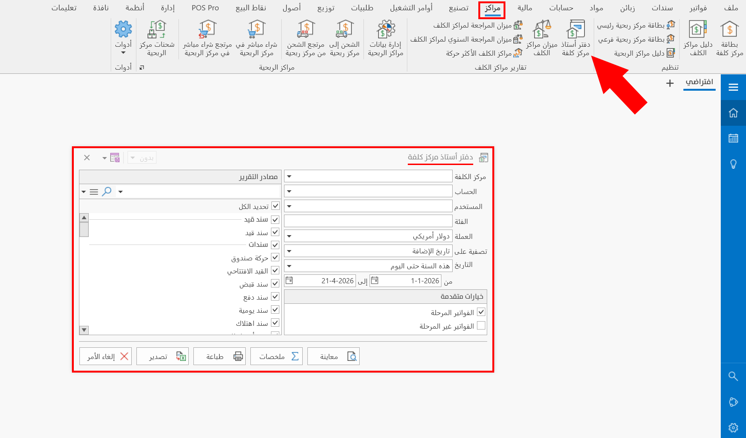
Task: Open بطاقة مركز ربحية فرعي
Action: [x=637, y=39]
